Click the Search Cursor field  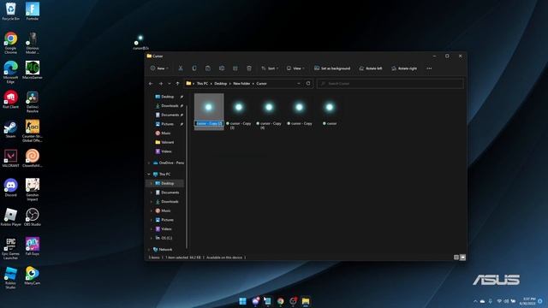390,84
